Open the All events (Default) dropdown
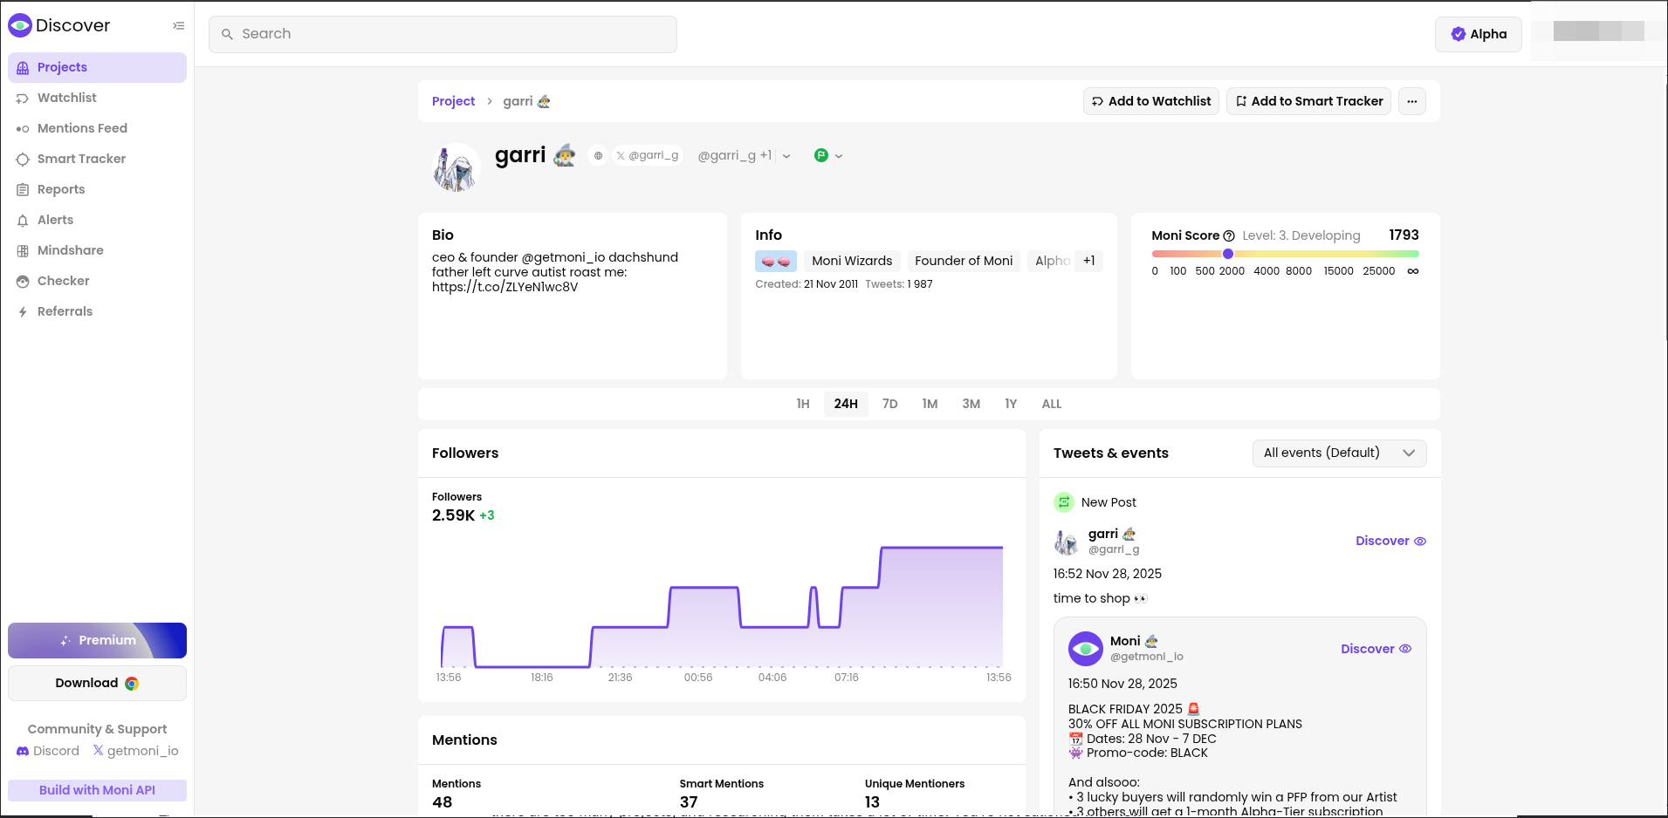 point(1339,453)
